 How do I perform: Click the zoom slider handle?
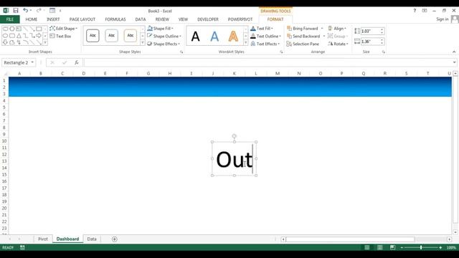pos(421,247)
